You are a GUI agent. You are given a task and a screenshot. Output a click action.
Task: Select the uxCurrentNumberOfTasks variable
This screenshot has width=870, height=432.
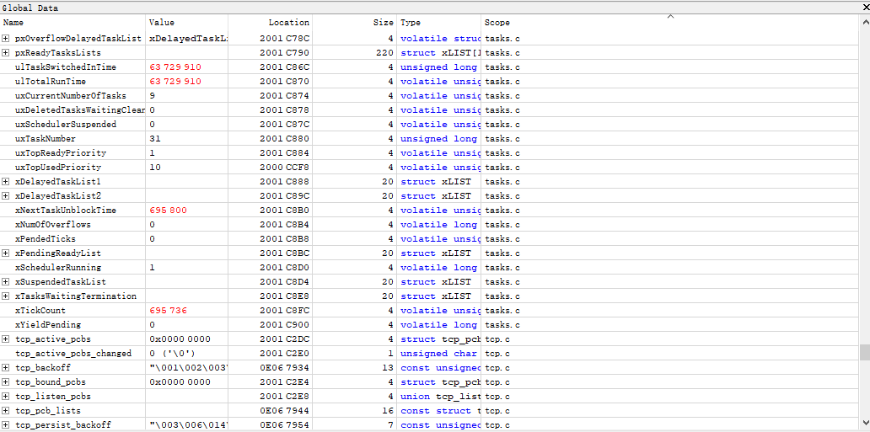[71, 96]
